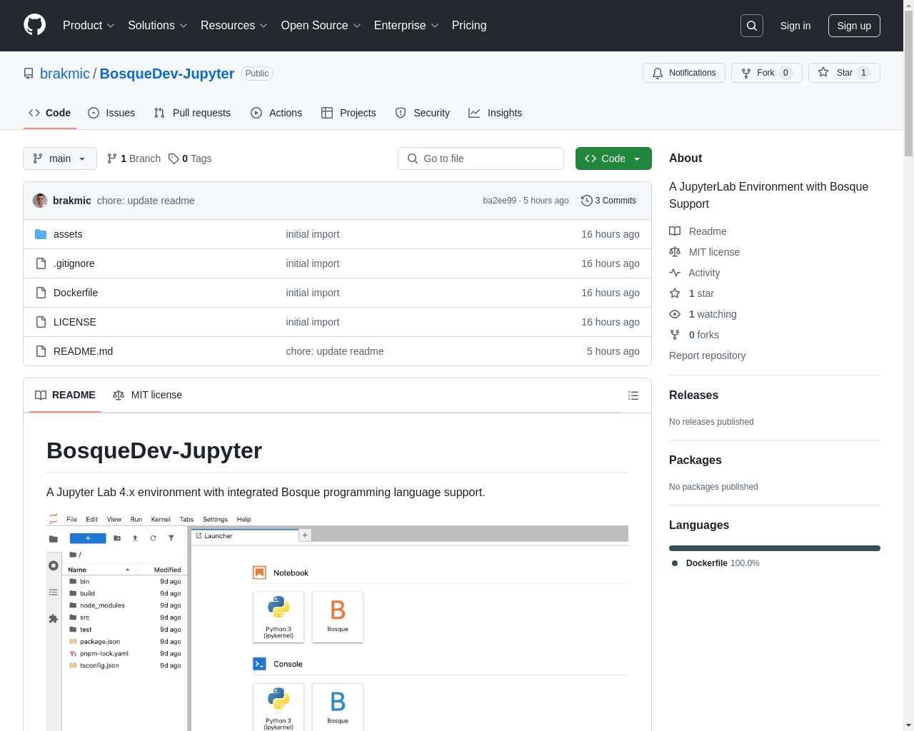Click the 1 star link in About

(x=691, y=293)
